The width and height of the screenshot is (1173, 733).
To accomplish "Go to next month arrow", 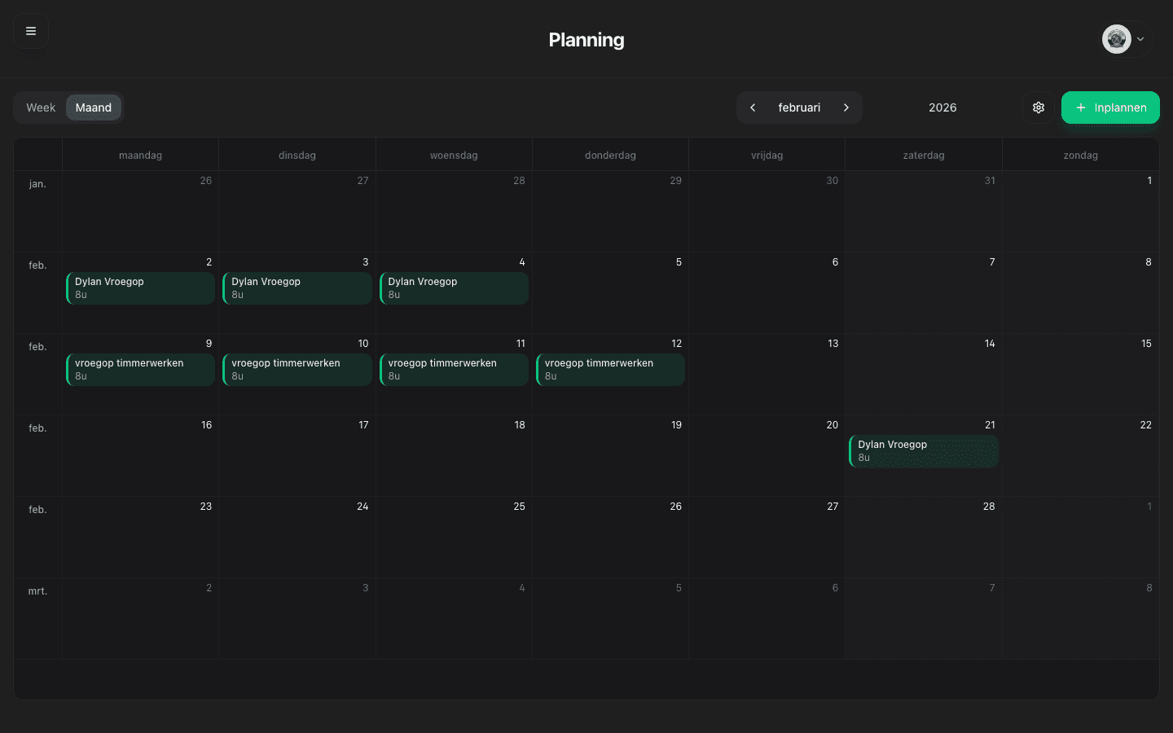I will tap(846, 108).
